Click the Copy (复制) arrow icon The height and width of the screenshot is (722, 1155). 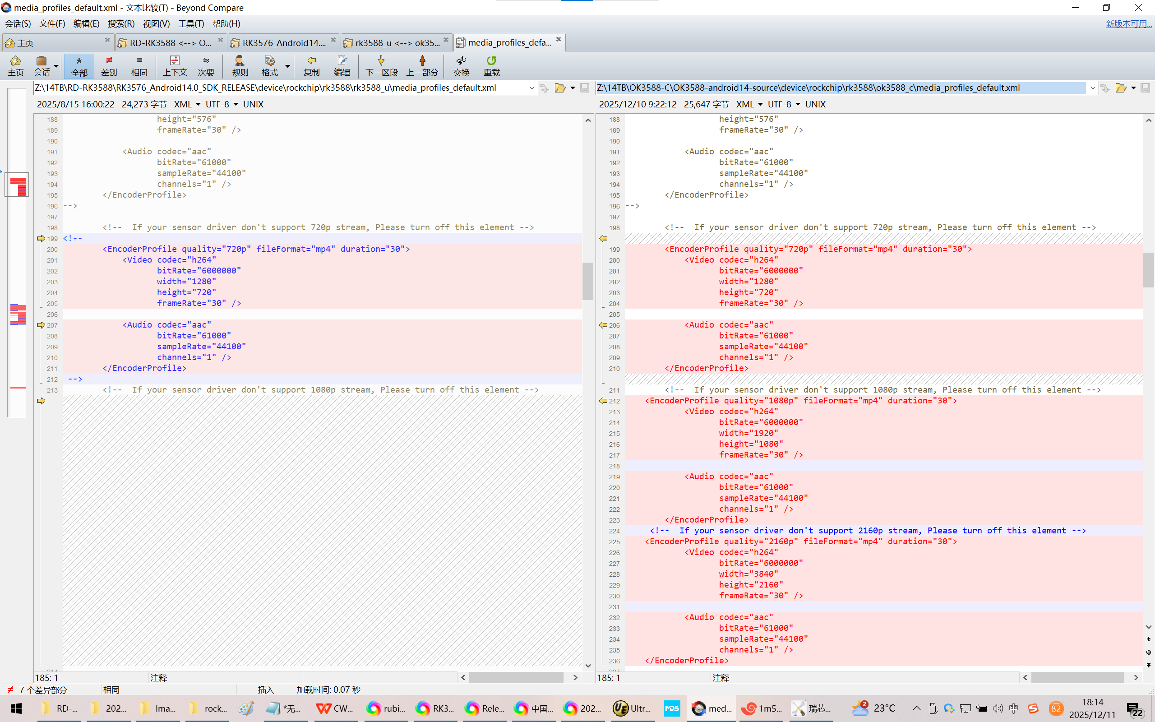[x=311, y=60]
